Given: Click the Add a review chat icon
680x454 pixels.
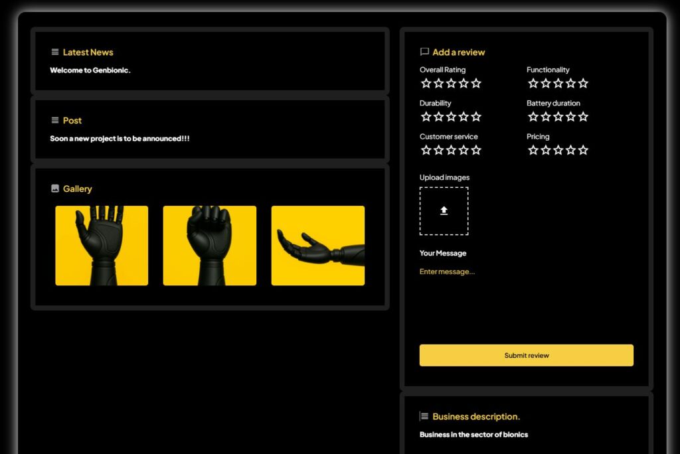Looking at the screenshot, I should (x=424, y=52).
